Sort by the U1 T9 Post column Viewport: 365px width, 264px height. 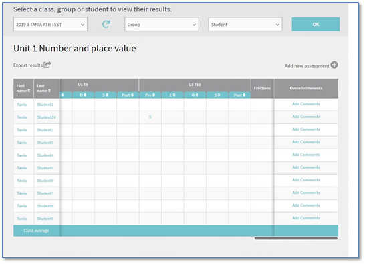click(128, 95)
